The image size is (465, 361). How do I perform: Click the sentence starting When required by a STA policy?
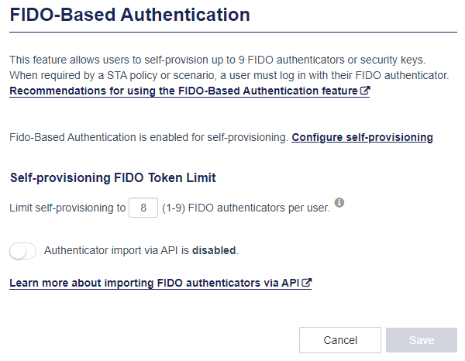click(x=229, y=75)
